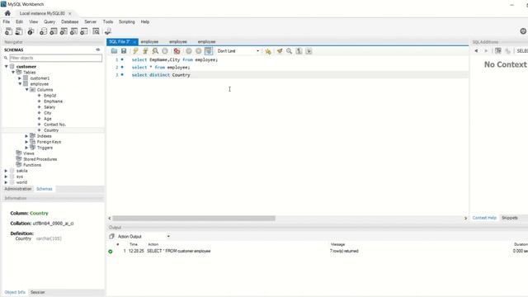Execute the statement under the cursor
This screenshot has width=528, height=297.
[x=145, y=51]
